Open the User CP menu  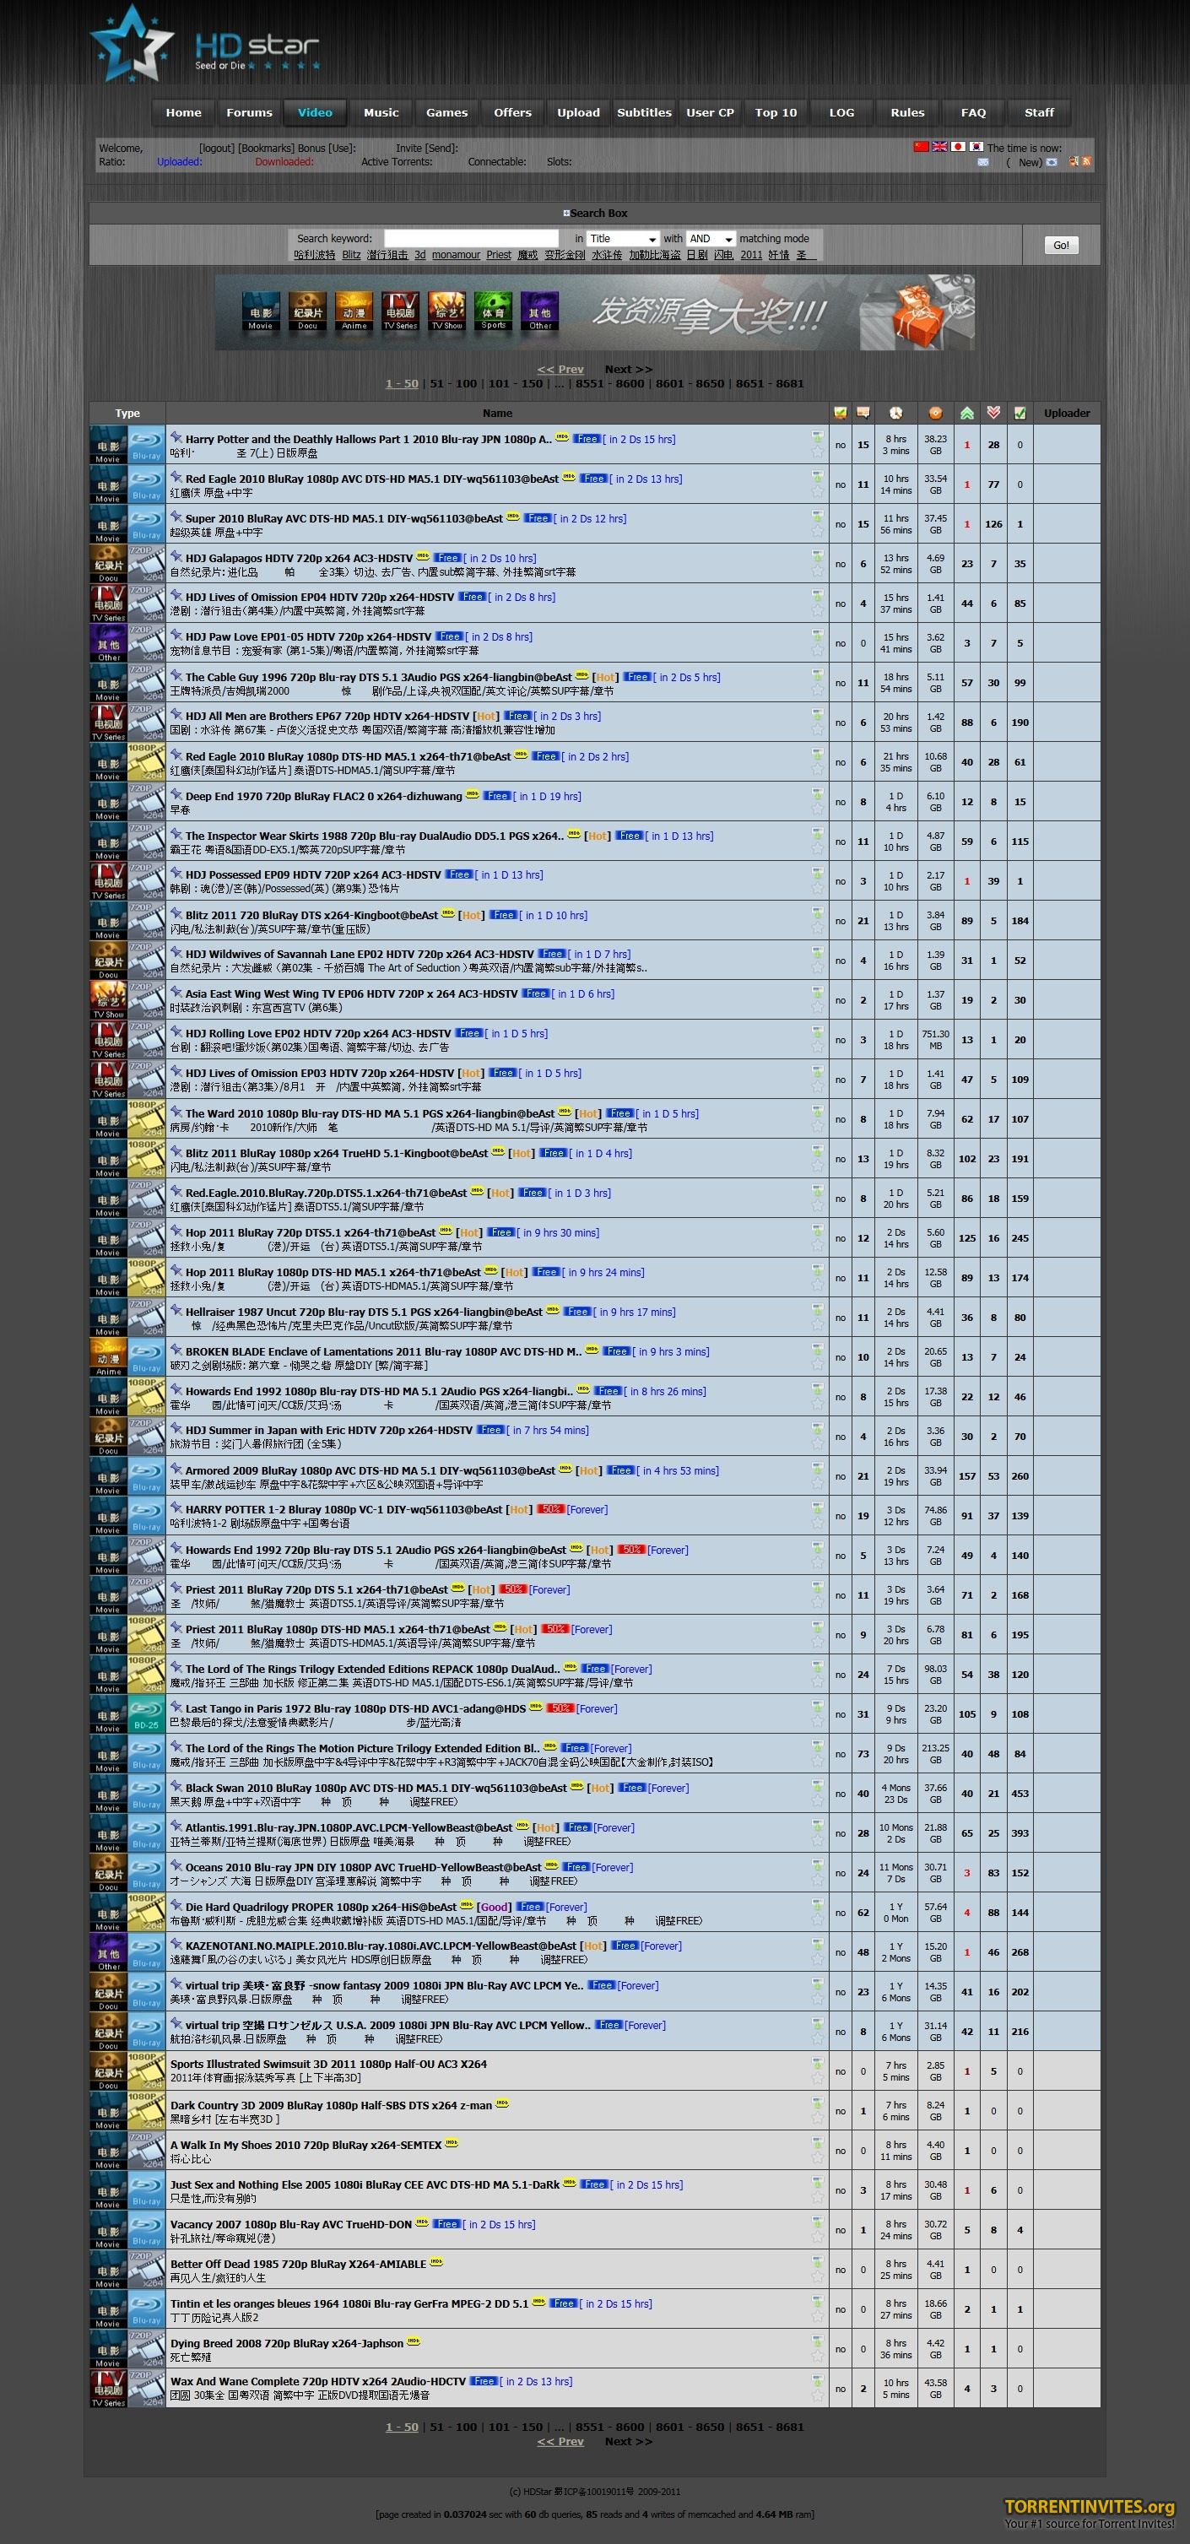pyautogui.click(x=710, y=112)
